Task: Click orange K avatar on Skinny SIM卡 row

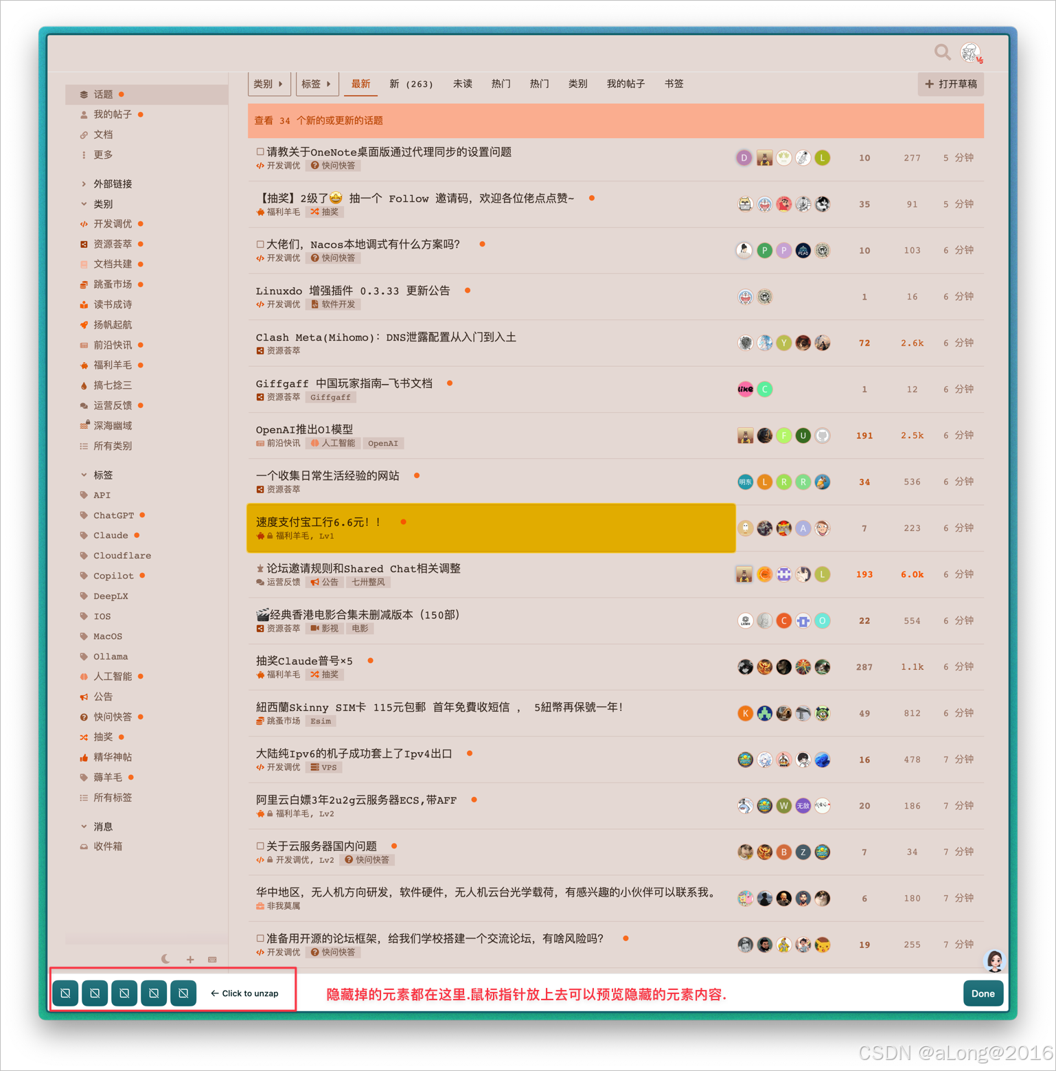Action: pos(745,714)
